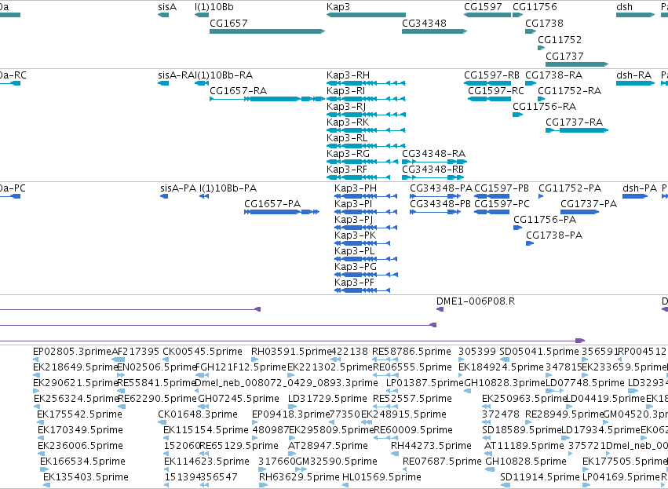Click the CG34348-RB transcript label
The width and height of the screenshot is (668, 489).
(433, 169)
